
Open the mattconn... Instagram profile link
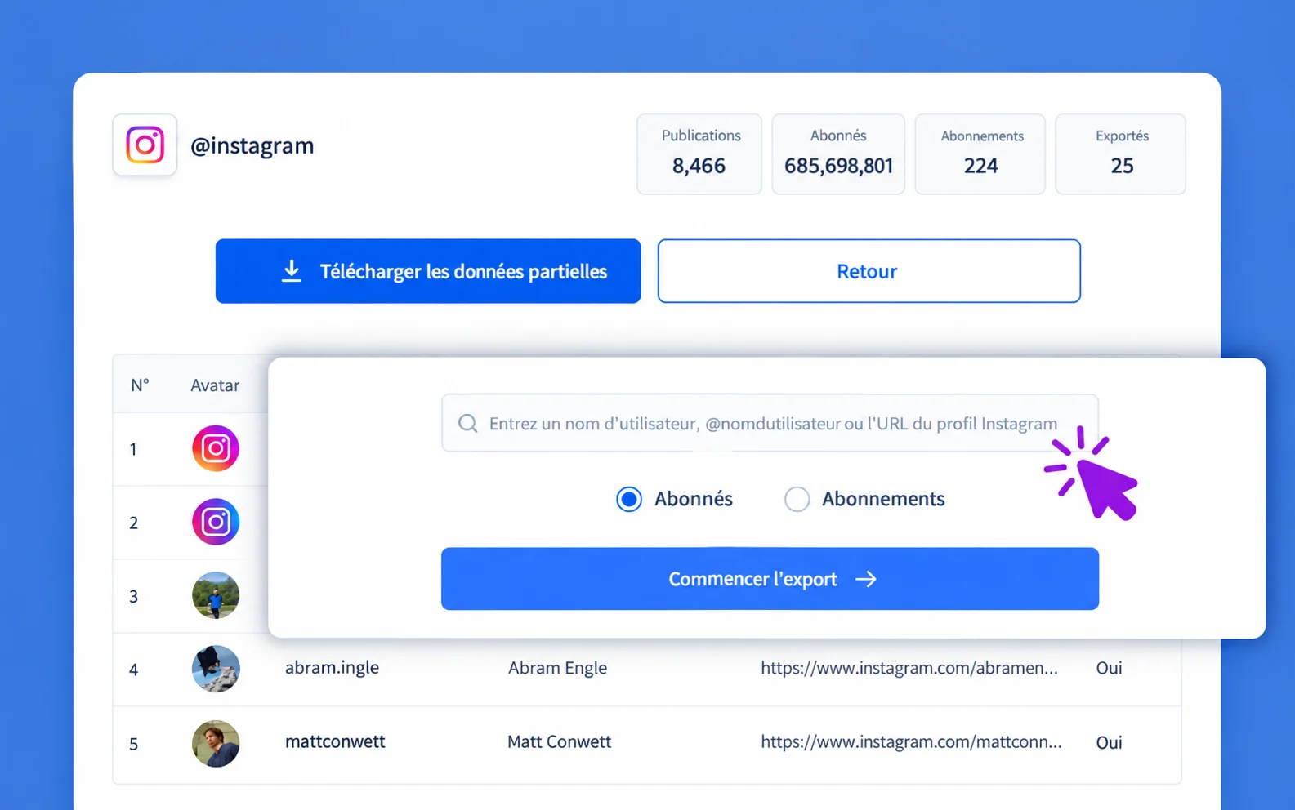[911, 741]
